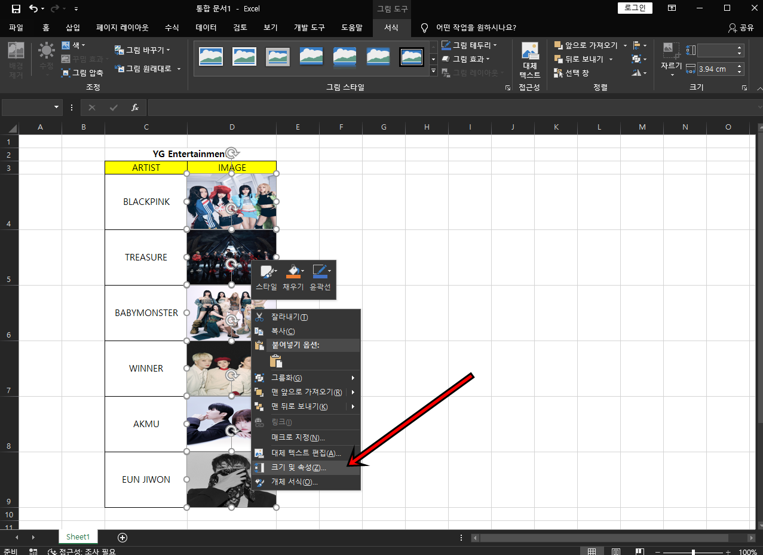The width and height of the screenshot is (763, 555).
Task: Click the 로그인 sign-in button
Action: point(635,8)
